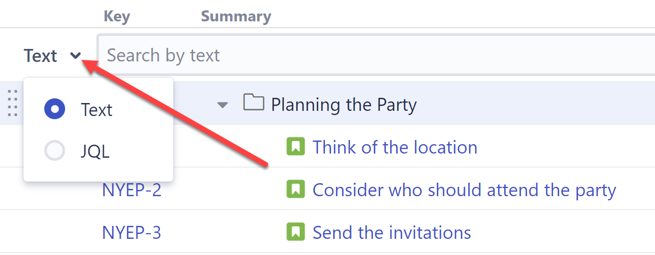Open the Text search mode dropdown chevron
The height and width of the screenshot is (255, 655).
(76, 56)
